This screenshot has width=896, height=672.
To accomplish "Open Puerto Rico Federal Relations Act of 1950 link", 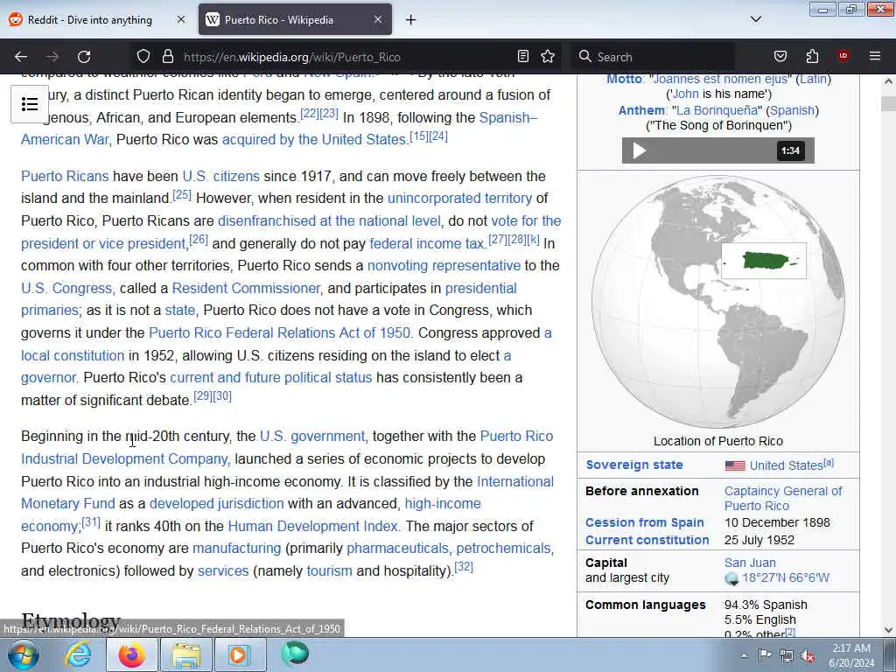I will 279,332.
